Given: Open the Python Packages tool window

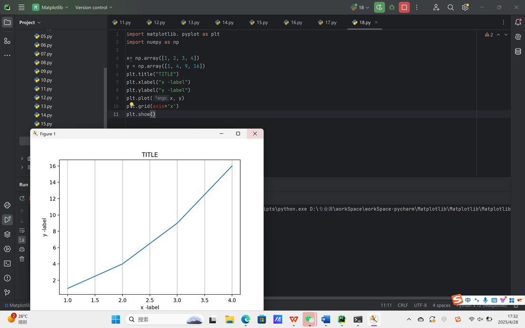Looking at the screenshot, I should click(7, 205).
